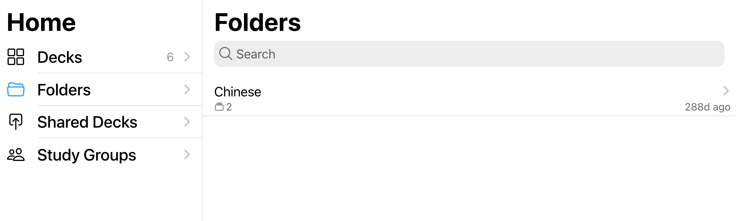The image size is (736, 221).
Task: Expand the Shared Decks row chevron
Action: pyautogui.click(x=187, y=122)
